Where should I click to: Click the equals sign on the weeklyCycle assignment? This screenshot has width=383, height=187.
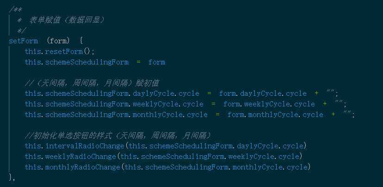pos(213,104)
